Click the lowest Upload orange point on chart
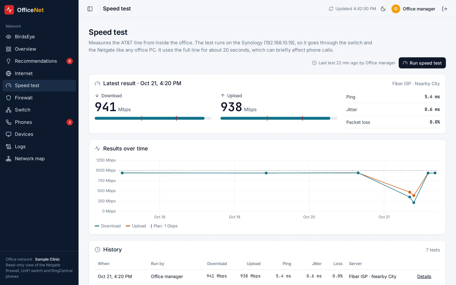Viewport: 456px width, 285px height. tap(414, 196)
